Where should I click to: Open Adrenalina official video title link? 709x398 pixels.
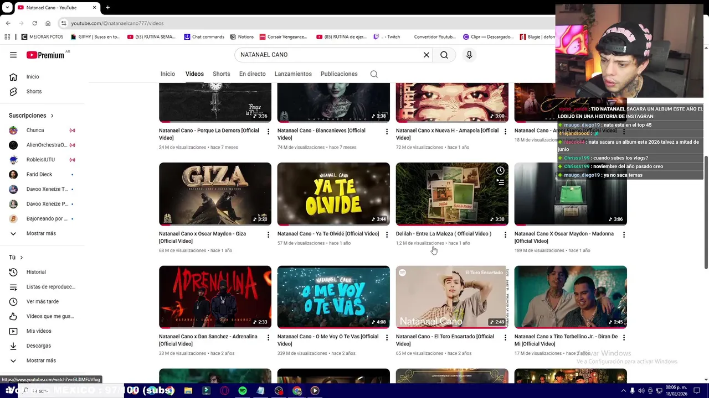[208, 341]
